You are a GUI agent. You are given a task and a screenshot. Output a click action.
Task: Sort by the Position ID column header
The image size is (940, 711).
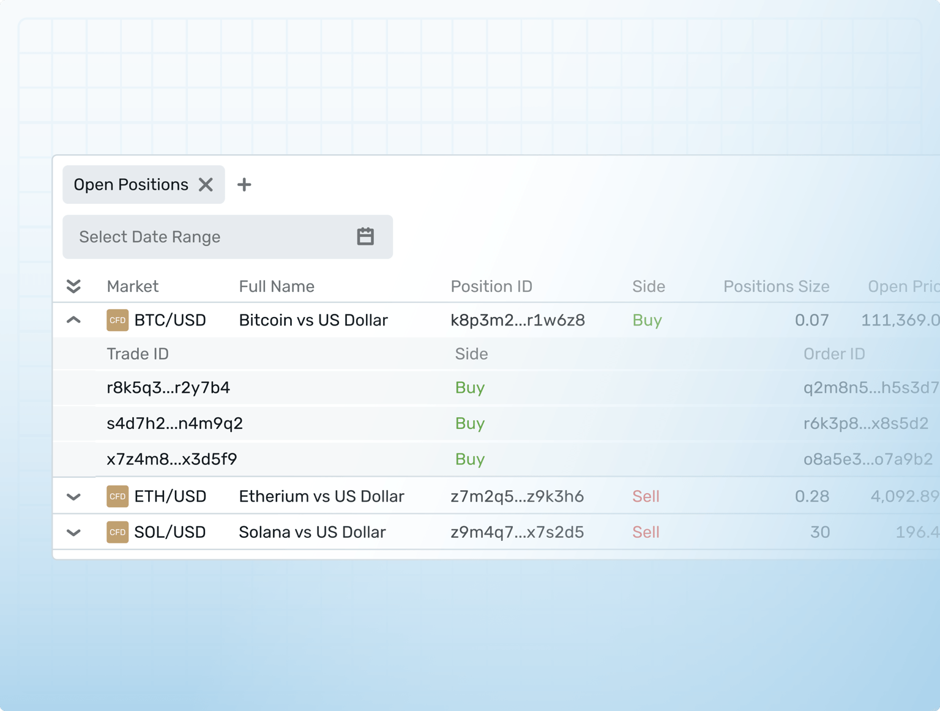491,286
